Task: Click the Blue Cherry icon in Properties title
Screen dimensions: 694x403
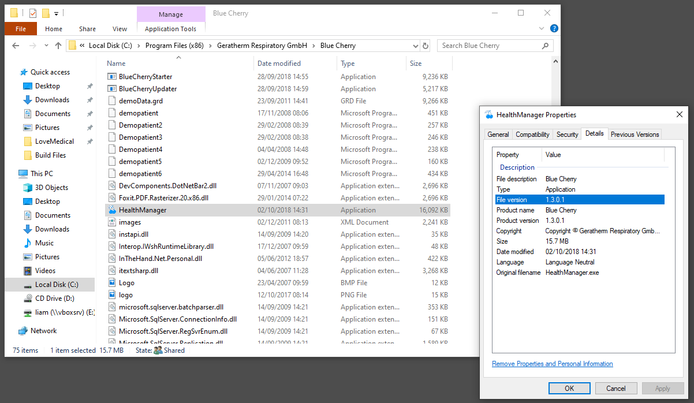Action: pyautogui.click(x=489, y=114)
